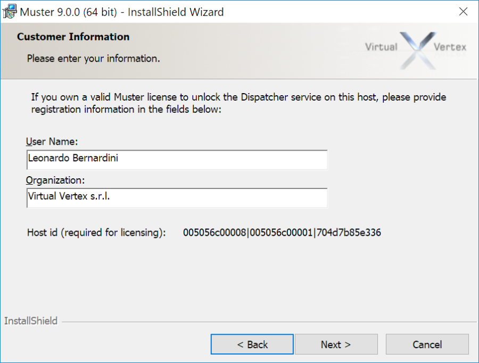479x363 pixels.
Task: Click the 'Vertex' text in the logo
Action: [x=451, y=47]
